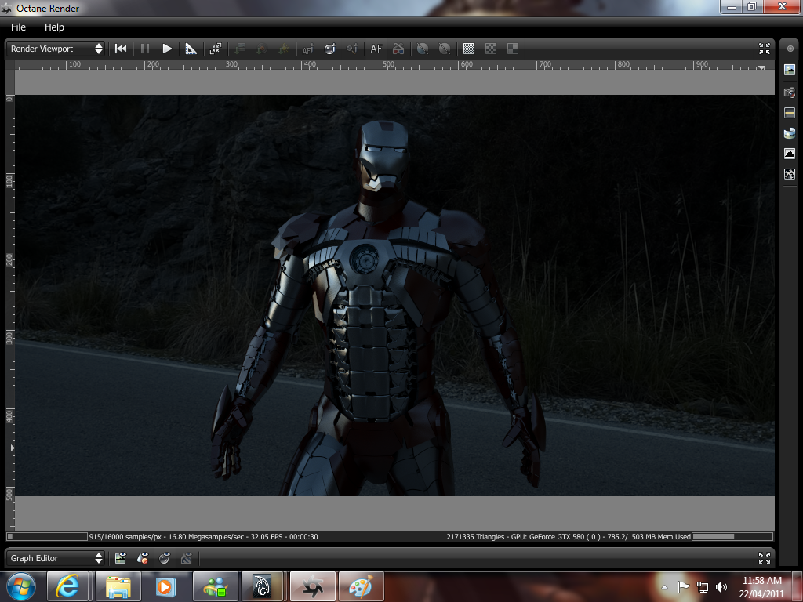This screenshot has height=602, width=803.
Task: Toggle sphere node visibility with the eye icon
Action: click(165, 558)
